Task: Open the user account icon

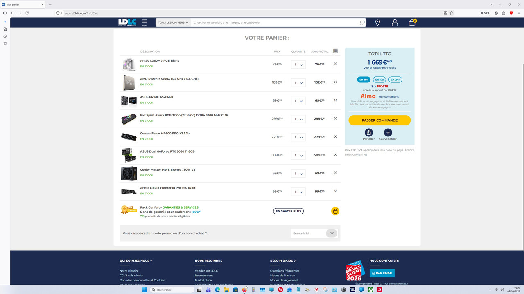Action: tap(395, 23)
